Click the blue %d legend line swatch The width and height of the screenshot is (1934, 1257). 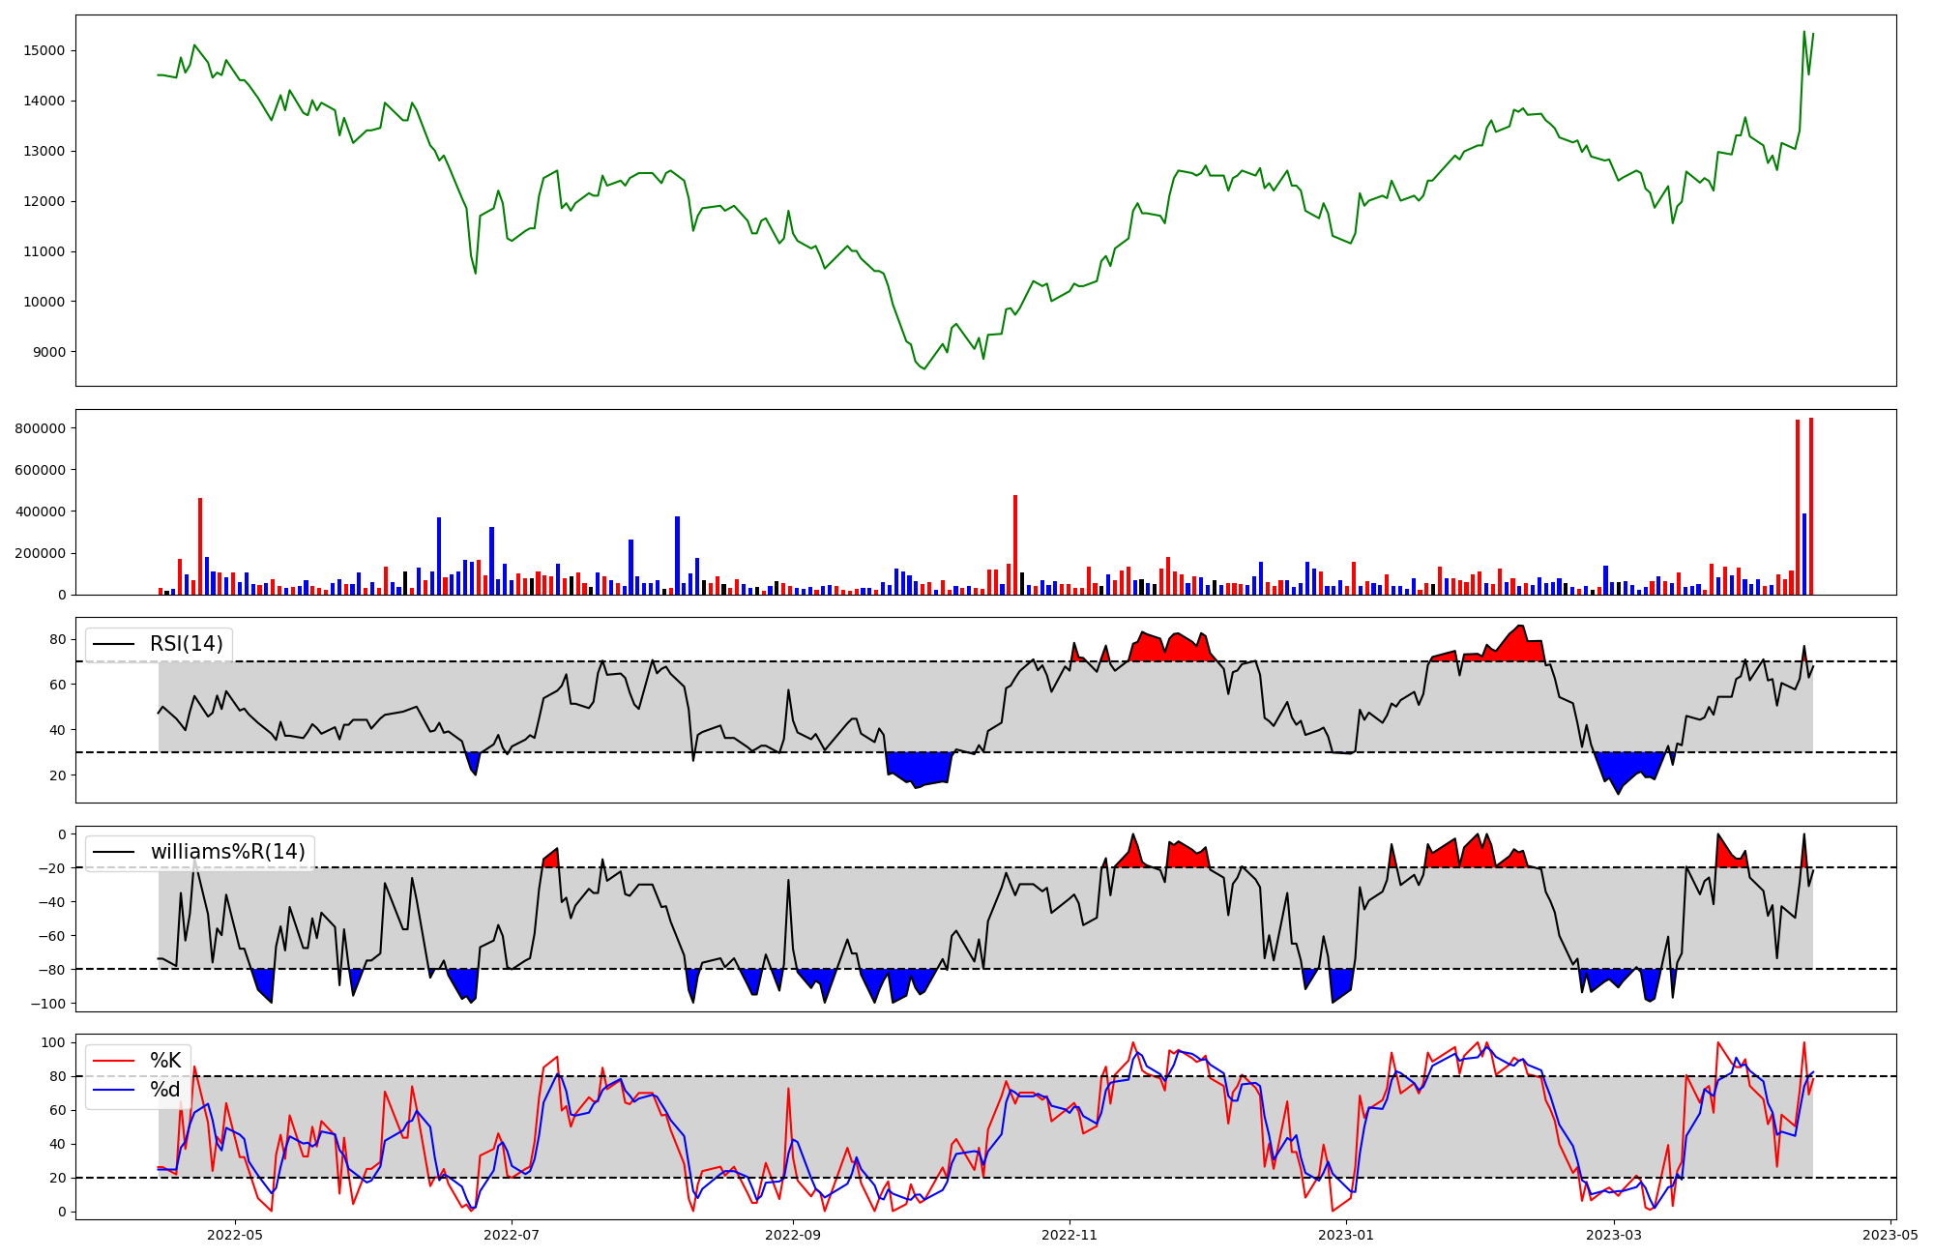tap(114, 1090)
